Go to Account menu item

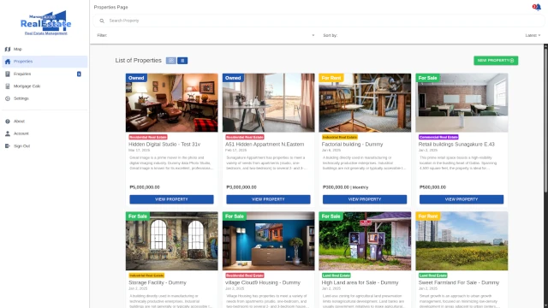click(x=45, y=133)
